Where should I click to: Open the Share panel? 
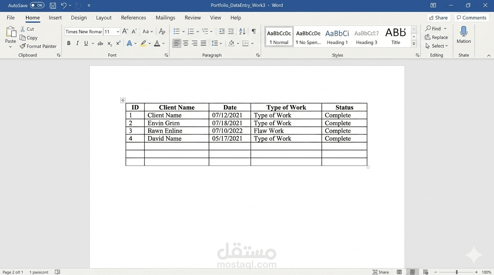pos(438,17)
